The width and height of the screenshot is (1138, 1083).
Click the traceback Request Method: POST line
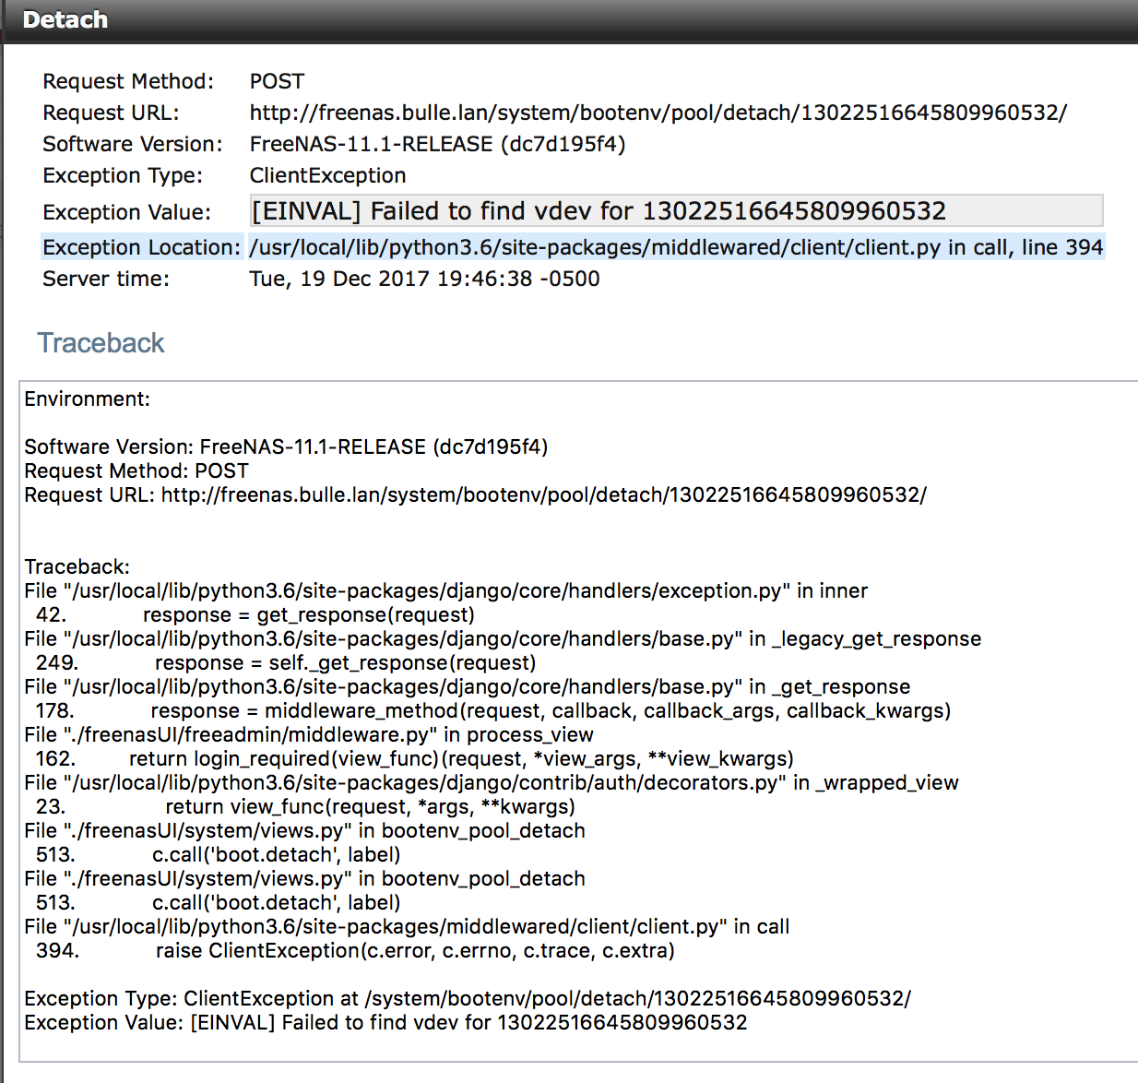coord(136,470)
